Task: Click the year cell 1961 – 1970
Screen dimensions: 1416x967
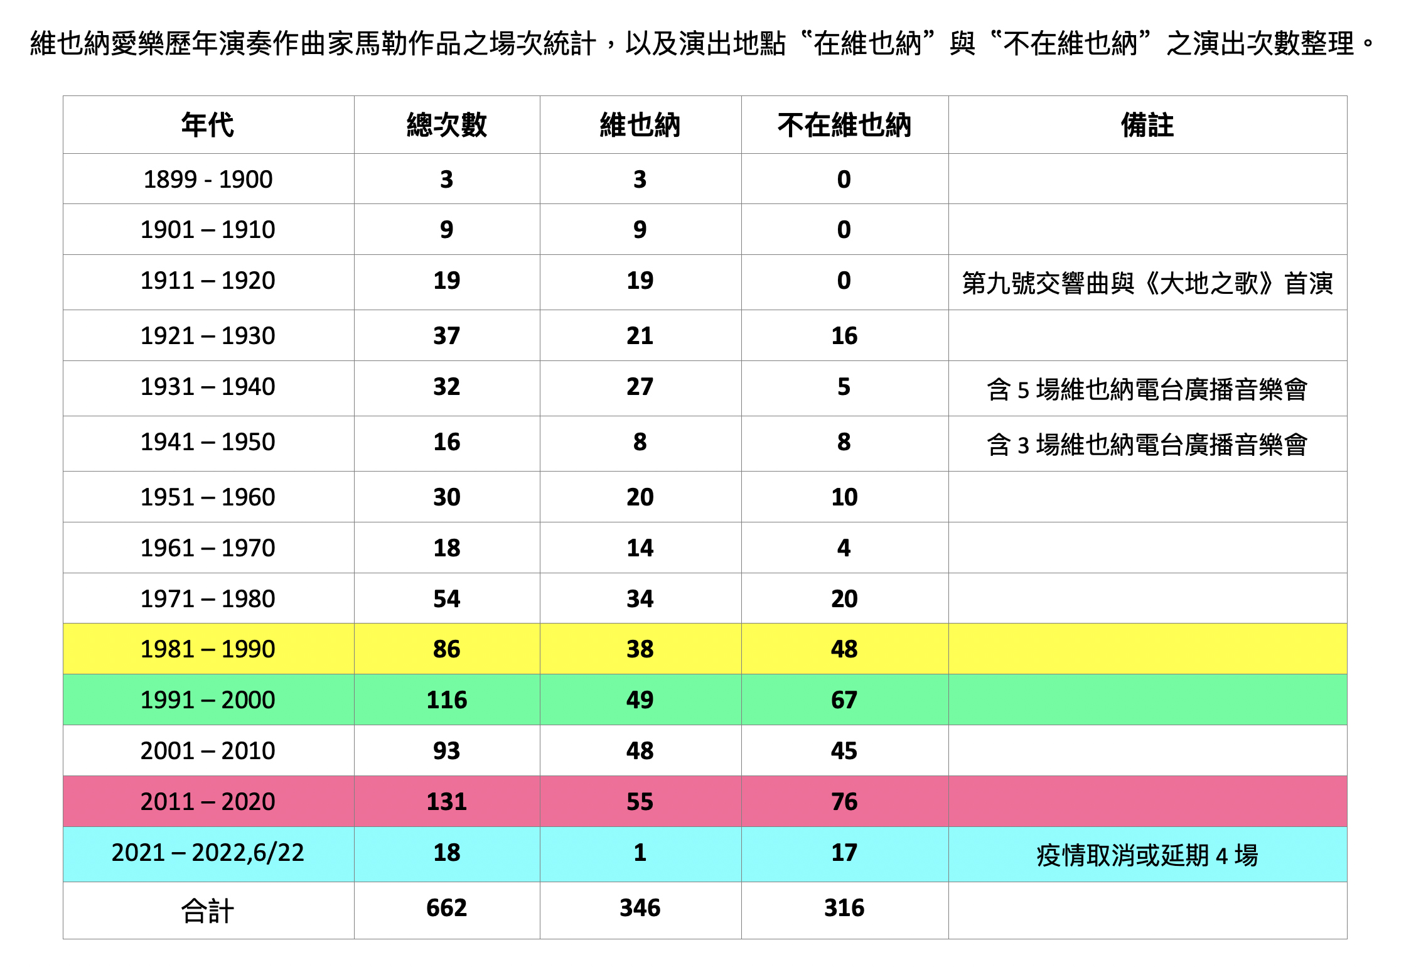Action: click(x=208, y=548)
